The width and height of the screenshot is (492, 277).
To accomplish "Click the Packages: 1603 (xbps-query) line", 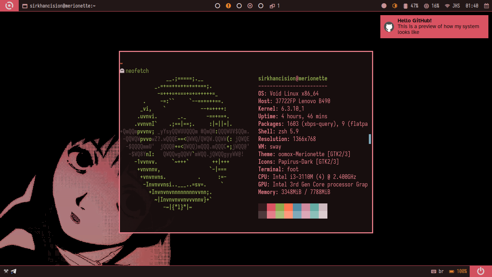I will (x=313, y=124).
